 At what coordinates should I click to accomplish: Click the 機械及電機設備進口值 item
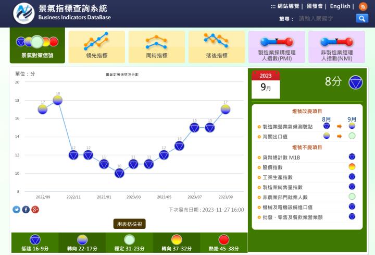click(287, 208)
